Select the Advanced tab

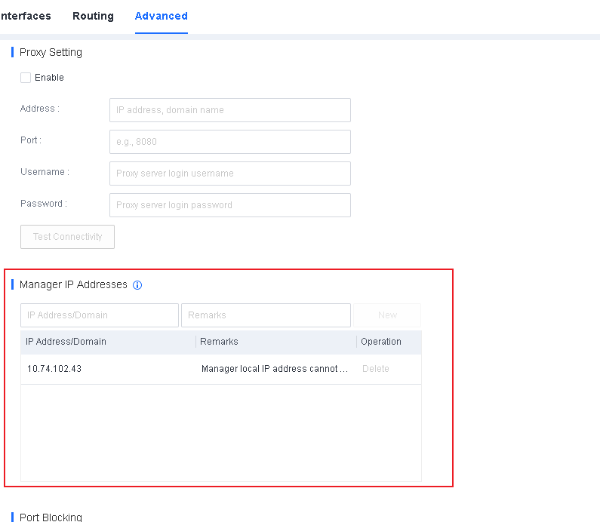[x=161, y=16]
